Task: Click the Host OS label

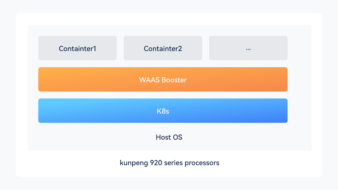Action: 169,137
